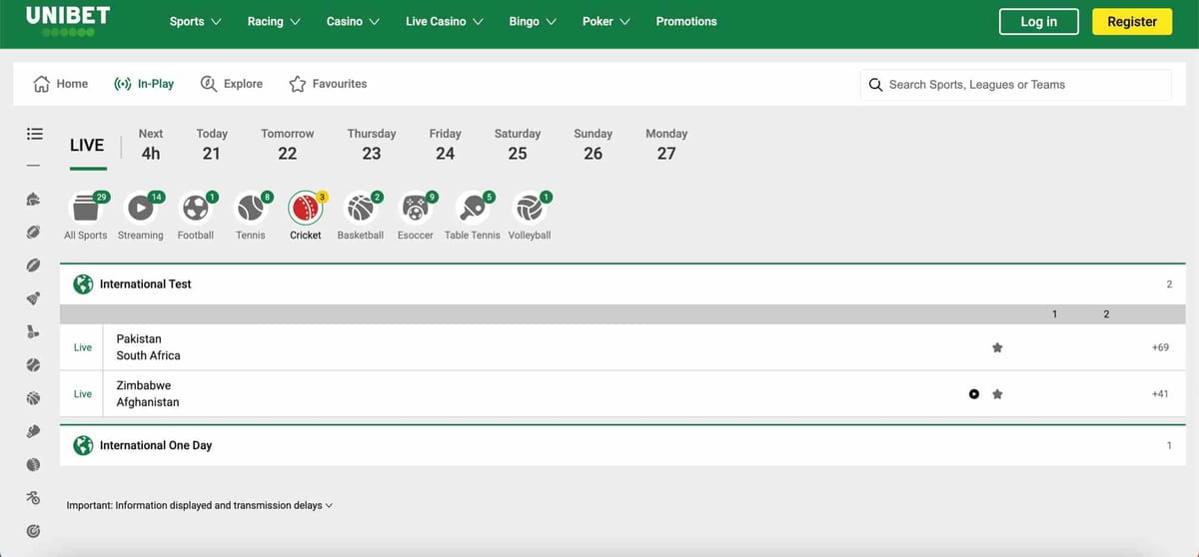The image size is (1199, 557).
Task: Choose the Cricket sport filter
Action: click(x=306, y=215)
